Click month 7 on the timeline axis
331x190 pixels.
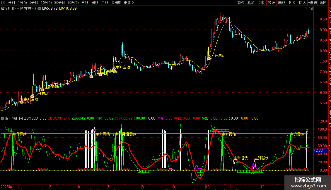108,186
